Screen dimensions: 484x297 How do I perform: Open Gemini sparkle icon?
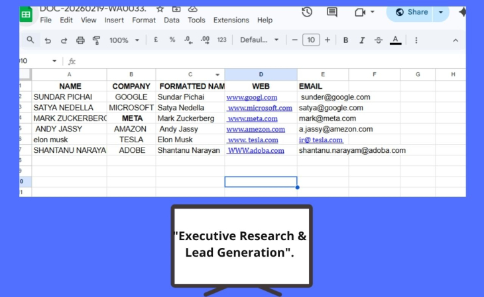[x=462, y=13]
